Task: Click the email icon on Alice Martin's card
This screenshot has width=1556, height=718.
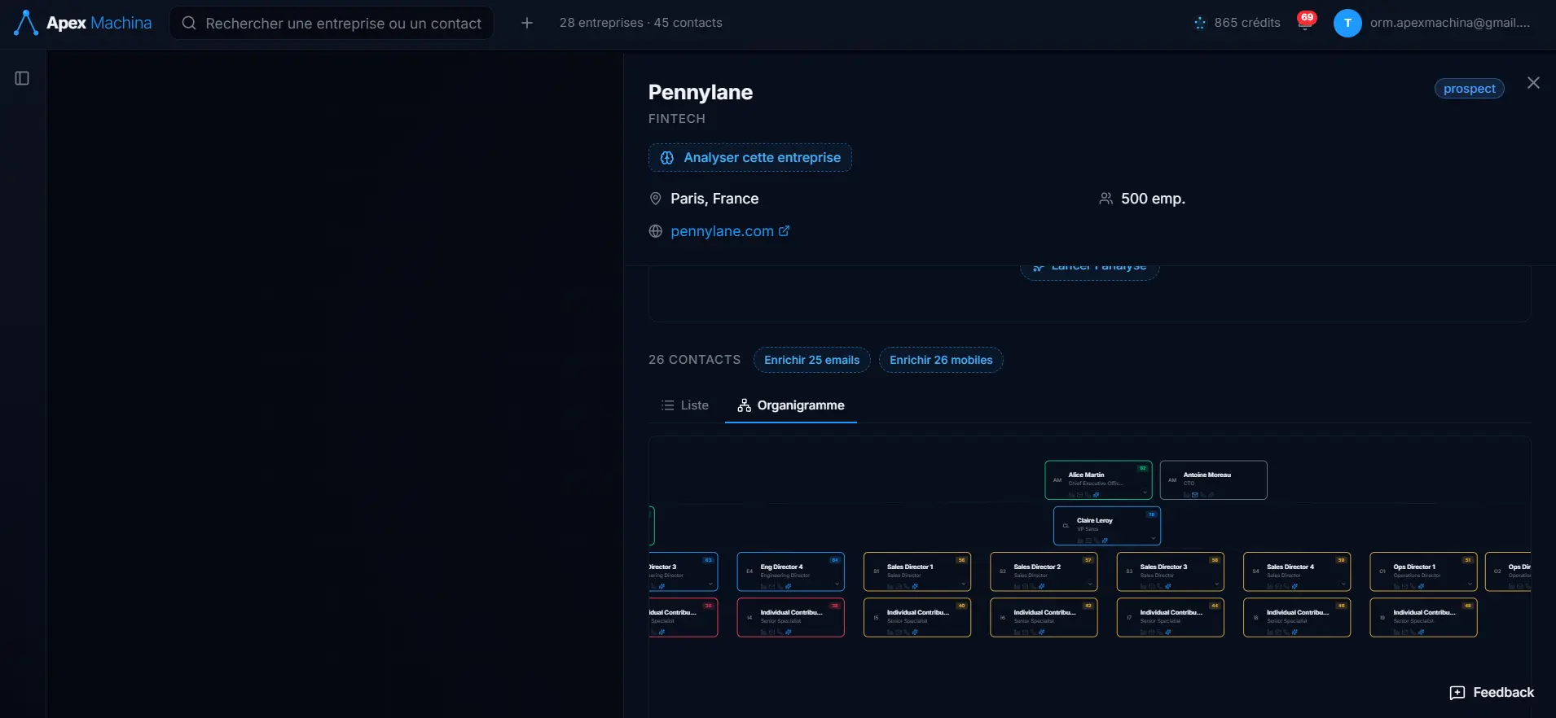Action: click(x=1080, y=495)
